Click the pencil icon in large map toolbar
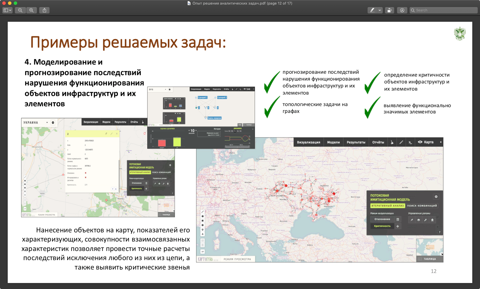This screenshot has height=289, width=480. [401, 142]
